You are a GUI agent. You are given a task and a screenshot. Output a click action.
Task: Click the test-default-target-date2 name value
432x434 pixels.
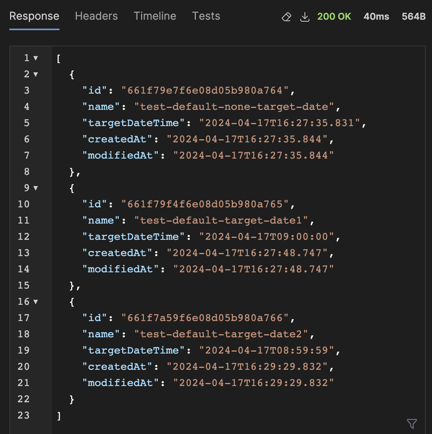(222, 334)
